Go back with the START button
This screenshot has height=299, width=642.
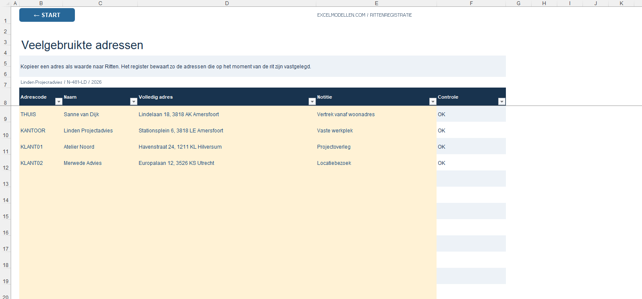click(47, 15)
